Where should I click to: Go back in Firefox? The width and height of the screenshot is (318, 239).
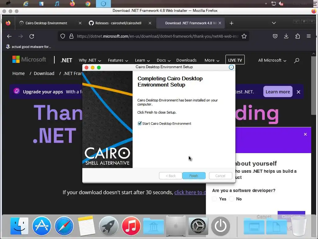click(9, 36)
